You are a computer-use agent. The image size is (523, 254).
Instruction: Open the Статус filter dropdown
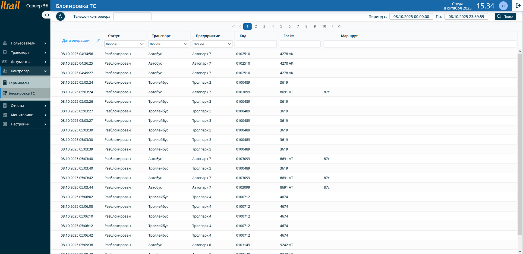coord(125,44)
